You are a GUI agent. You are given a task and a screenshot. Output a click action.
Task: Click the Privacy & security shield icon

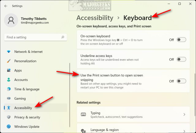pyautogui.click(x=9, y=117)
